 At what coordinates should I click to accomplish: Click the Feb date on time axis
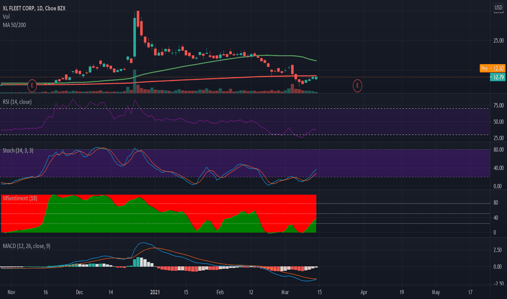click(220, 292)
